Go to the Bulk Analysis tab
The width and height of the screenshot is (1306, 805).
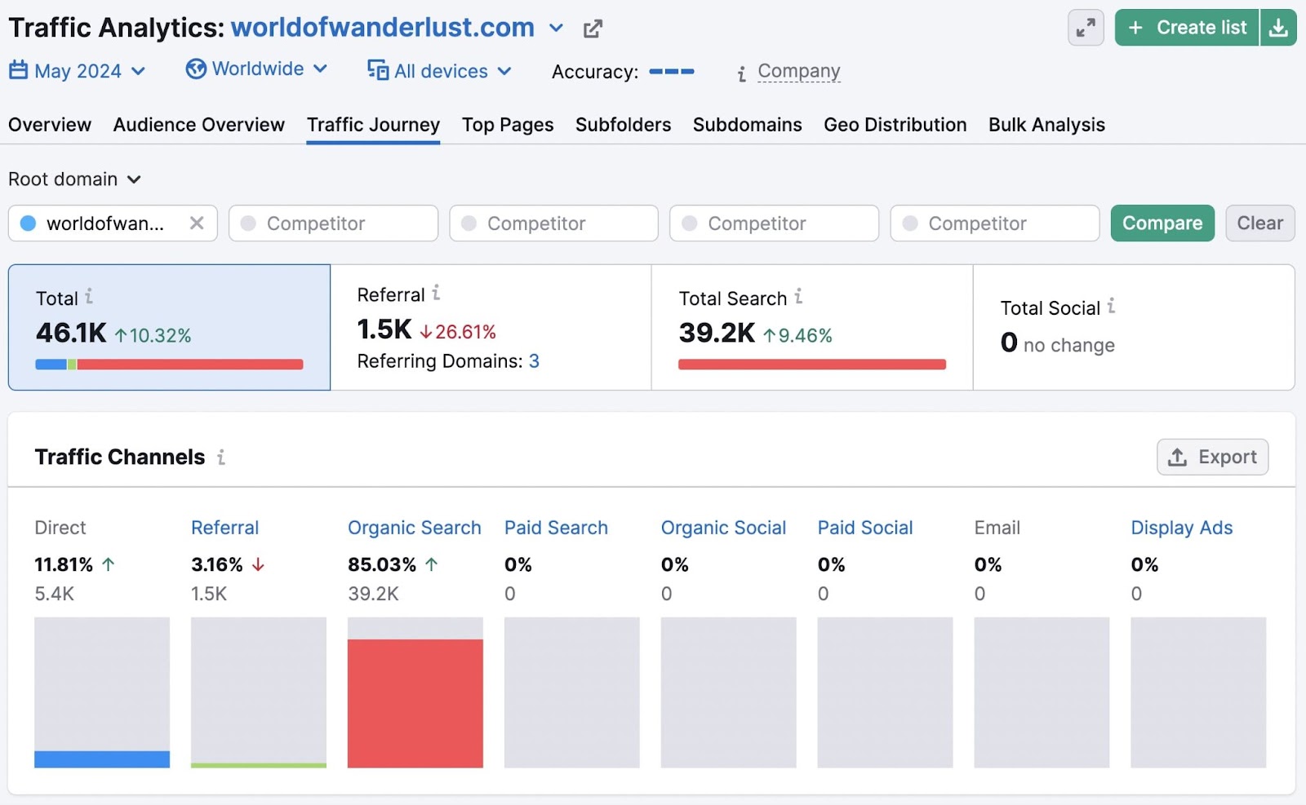[x=1046, y=125]
